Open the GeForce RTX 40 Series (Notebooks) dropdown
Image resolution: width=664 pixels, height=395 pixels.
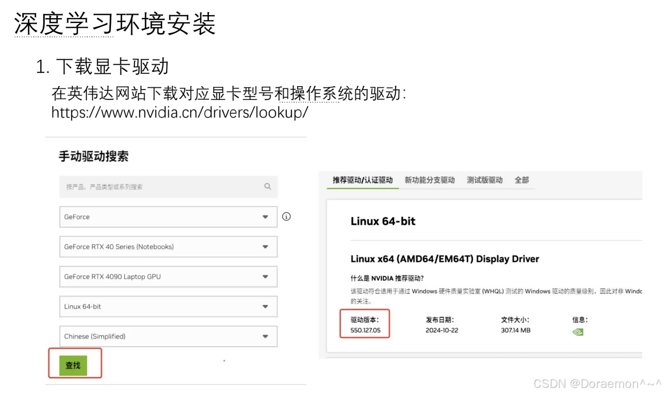click(x=168, y=247)
